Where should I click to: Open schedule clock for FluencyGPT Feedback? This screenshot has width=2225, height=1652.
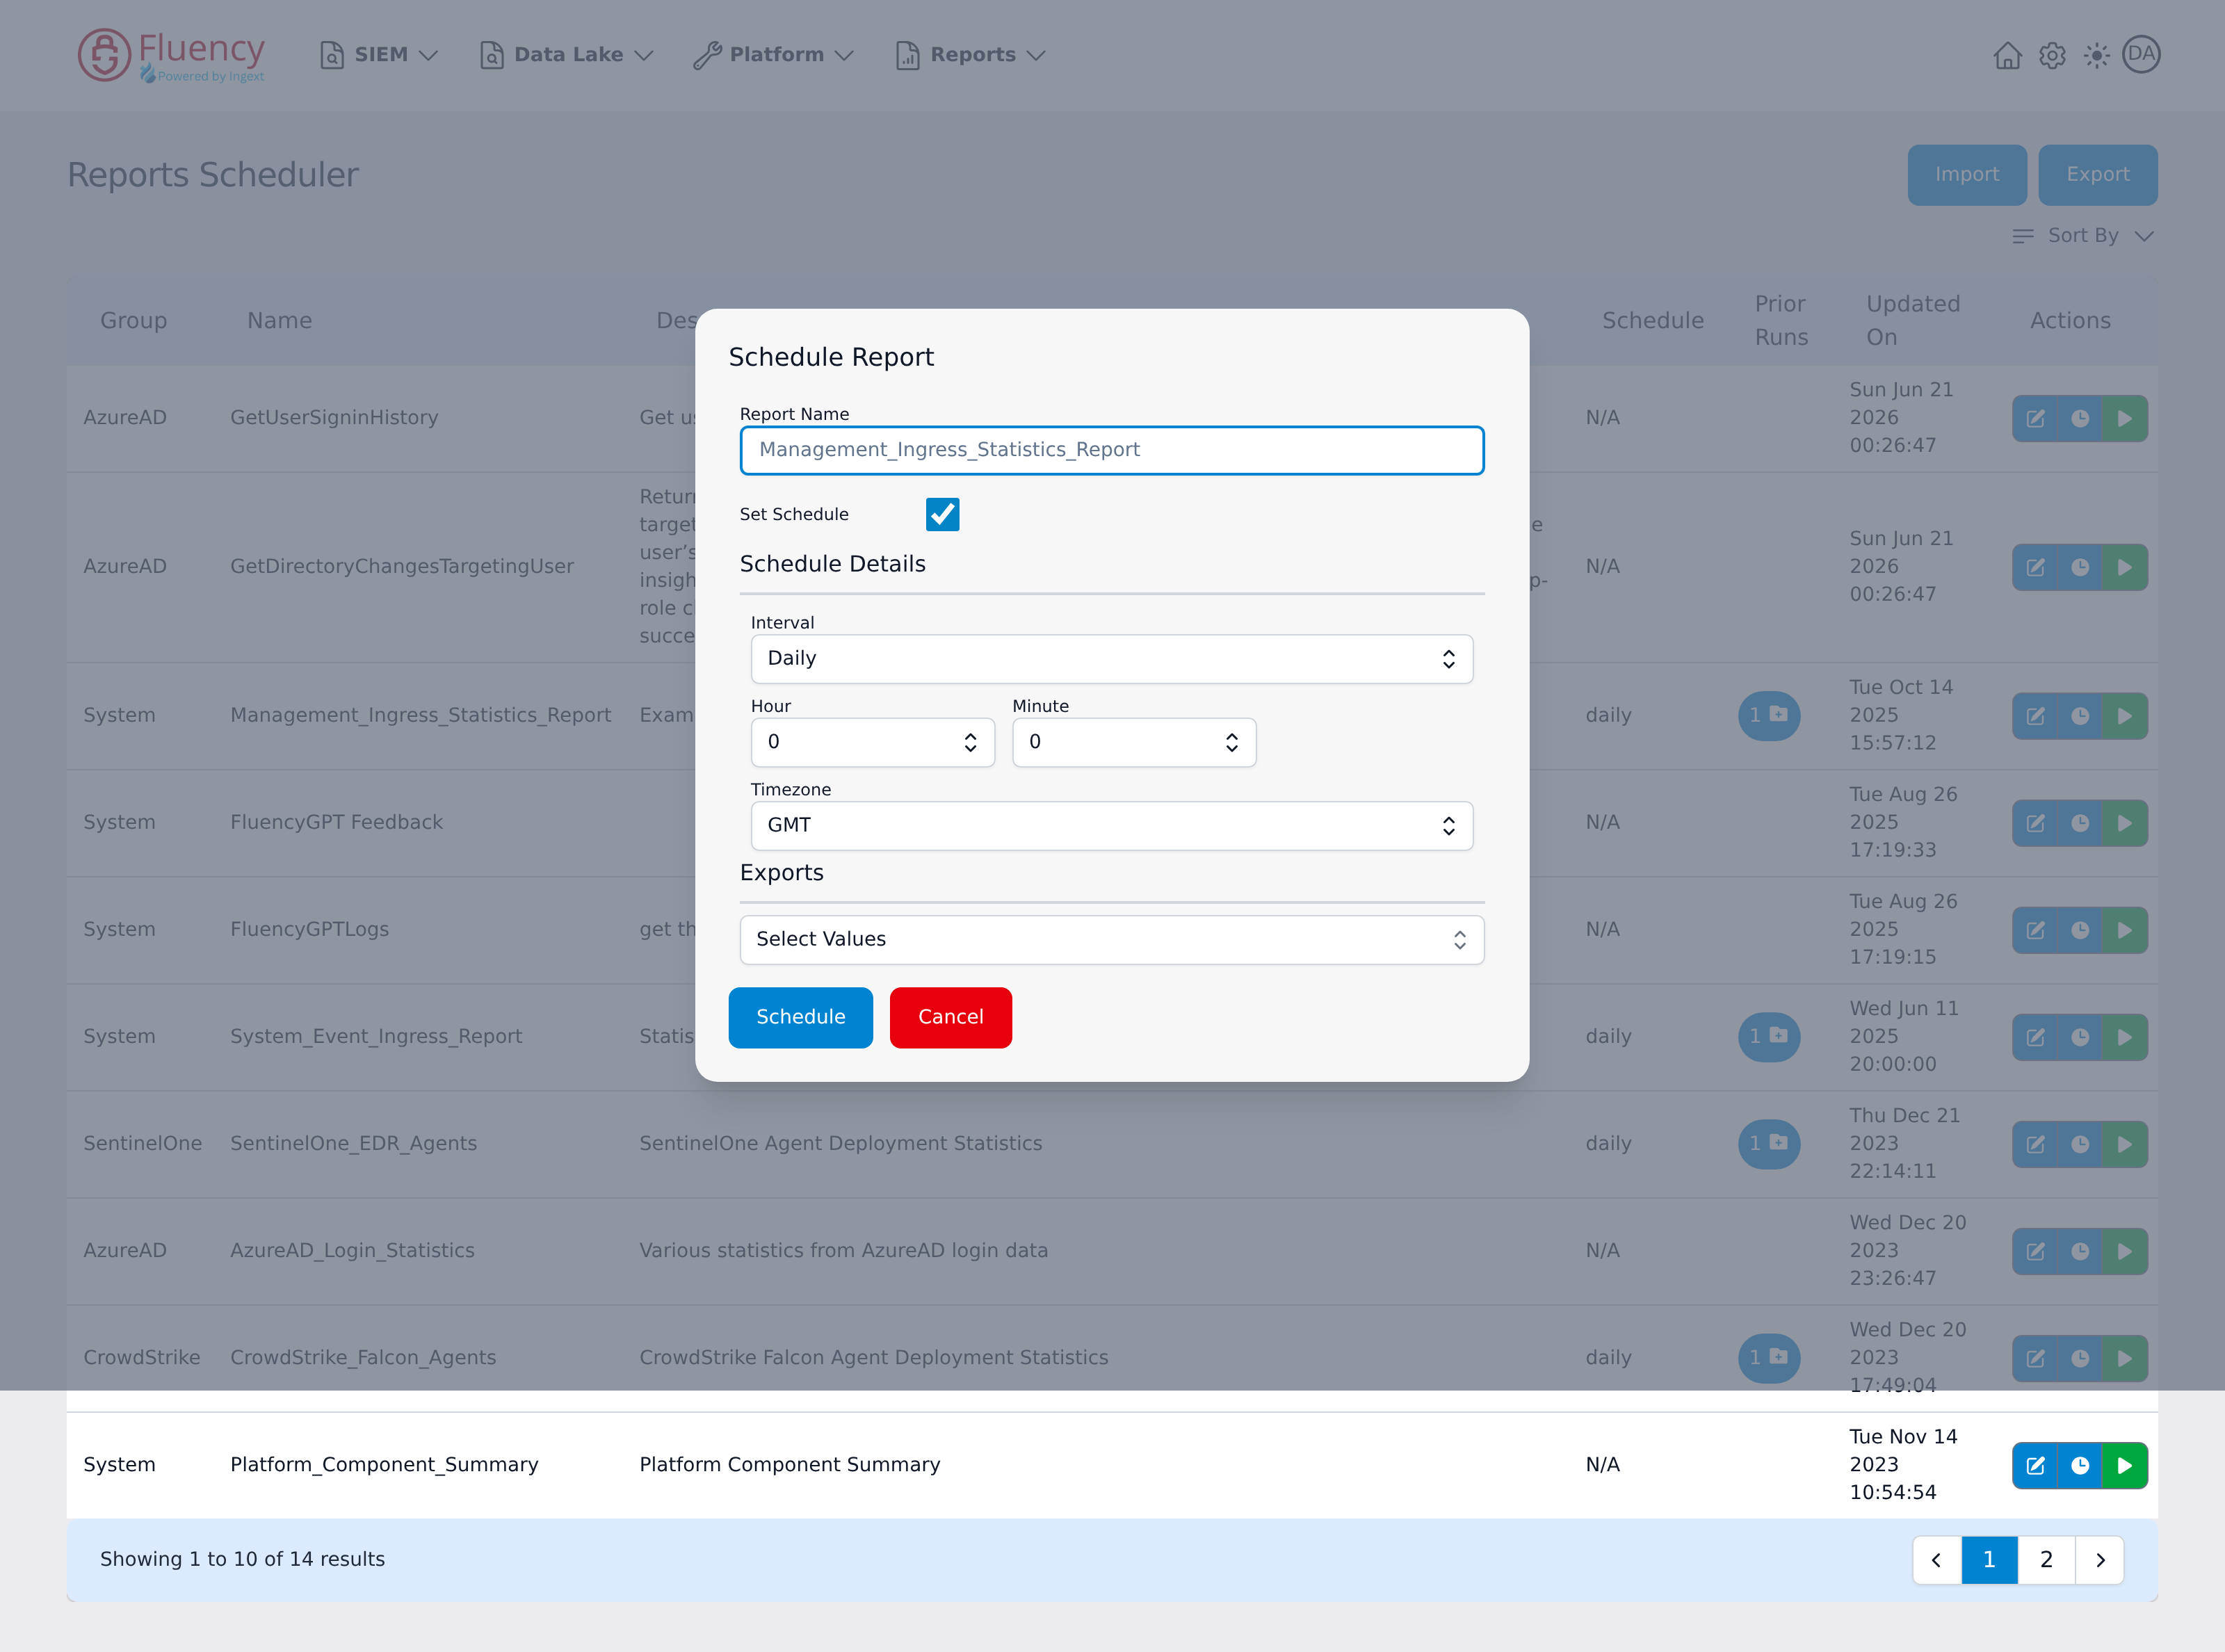click(2080, 823)
